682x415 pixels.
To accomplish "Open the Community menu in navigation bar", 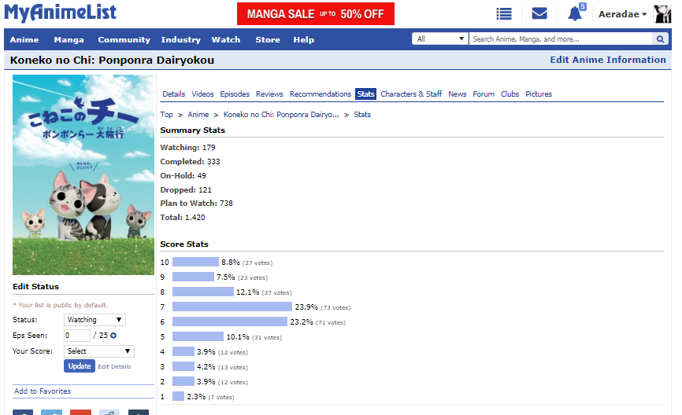I will pos(124,40).
